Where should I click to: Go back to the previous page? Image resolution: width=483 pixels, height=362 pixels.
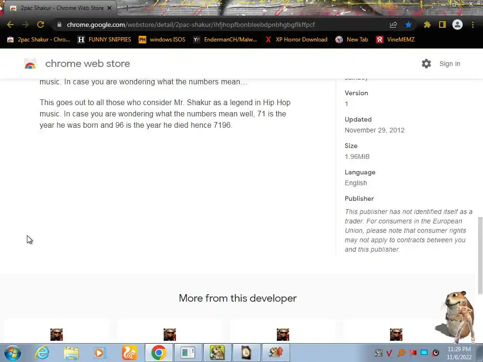click(10, 25)
